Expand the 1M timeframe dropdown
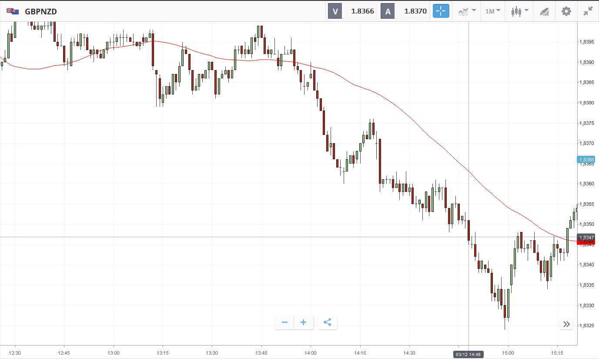599x359 pixels. (492, 11)
